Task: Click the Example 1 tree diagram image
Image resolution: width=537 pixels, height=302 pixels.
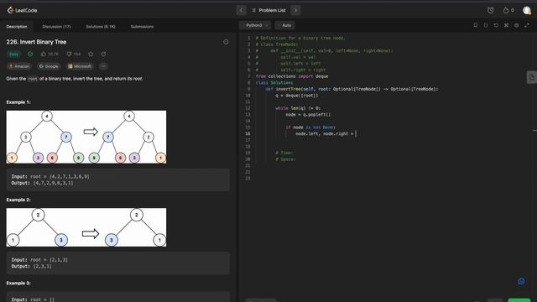Action: (x=86, y=137)
